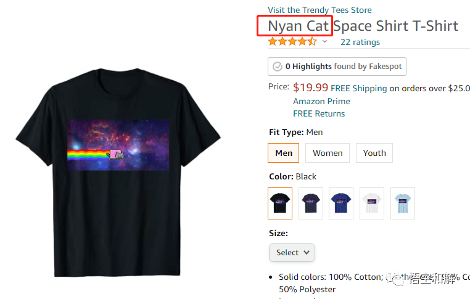Click the star rating icons

[x=292, y=41]
